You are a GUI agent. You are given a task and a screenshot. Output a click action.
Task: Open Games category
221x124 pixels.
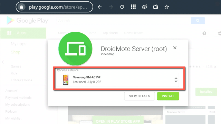[16, 66]
